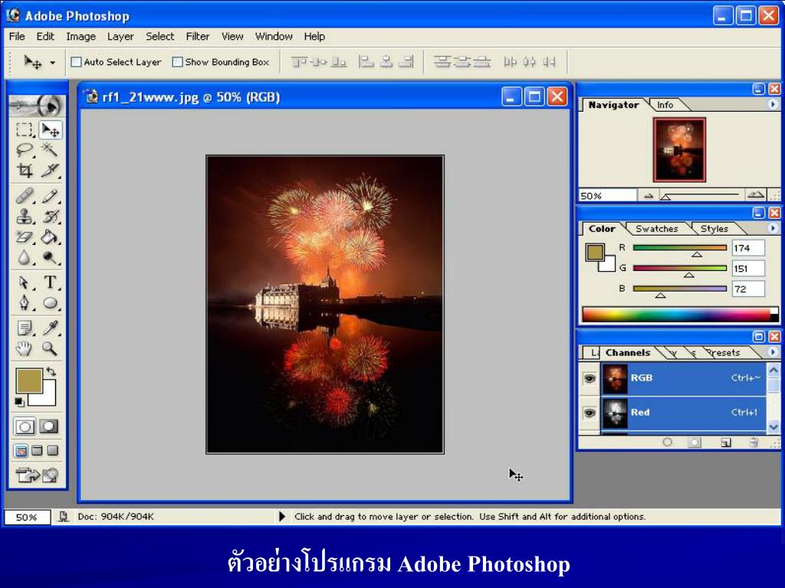Click Navigator fireworks thumbnail preview
785x588 pixels.
pyautogui.click(x=679, y=149)
